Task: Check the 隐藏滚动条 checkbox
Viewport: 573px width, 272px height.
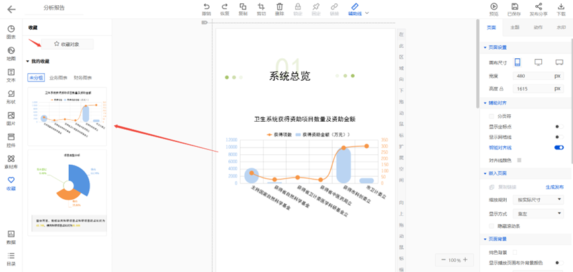Action: (x=491, y=226)
